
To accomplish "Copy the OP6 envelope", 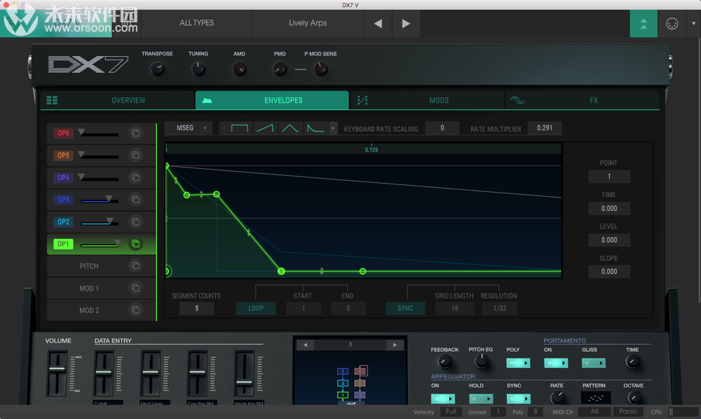I will tap(135, 132).
